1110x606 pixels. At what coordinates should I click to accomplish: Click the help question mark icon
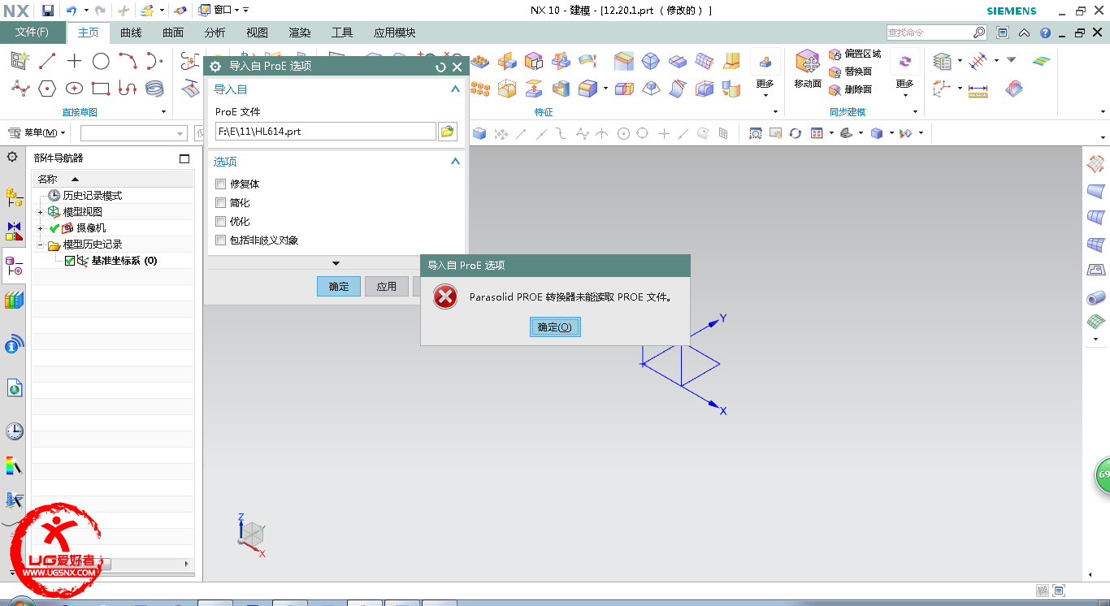pos(1045,32)
